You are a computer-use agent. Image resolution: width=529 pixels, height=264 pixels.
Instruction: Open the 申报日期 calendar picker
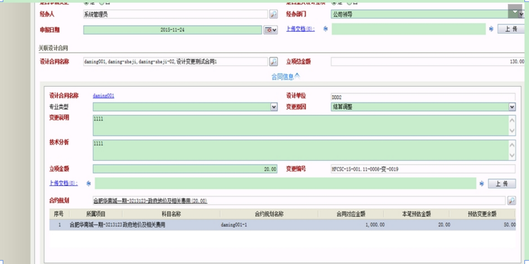(270, 30)
